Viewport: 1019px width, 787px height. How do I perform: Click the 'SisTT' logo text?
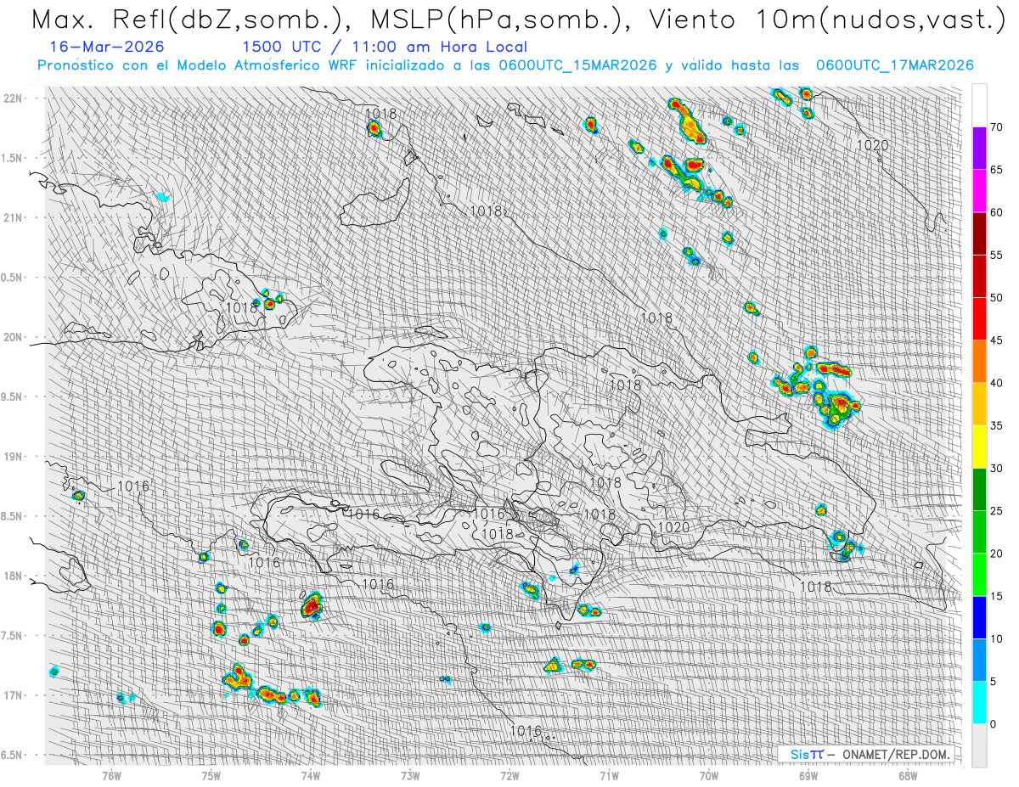[x=807, y=754]
